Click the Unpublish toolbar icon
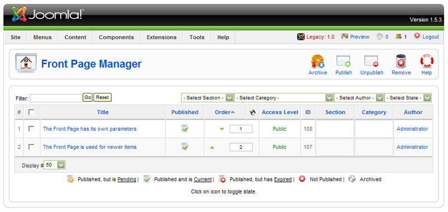Image resolution: width=448 pixels, height=212 pixels. pyautogui.click(x=371, y=61)
